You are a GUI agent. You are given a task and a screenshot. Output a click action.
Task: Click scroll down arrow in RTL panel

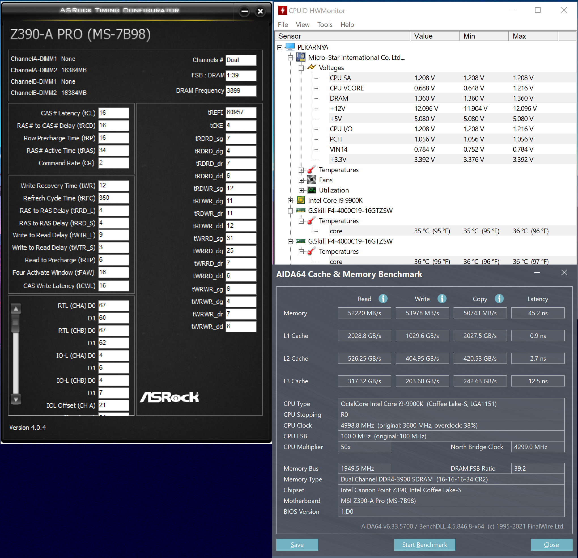16,400
